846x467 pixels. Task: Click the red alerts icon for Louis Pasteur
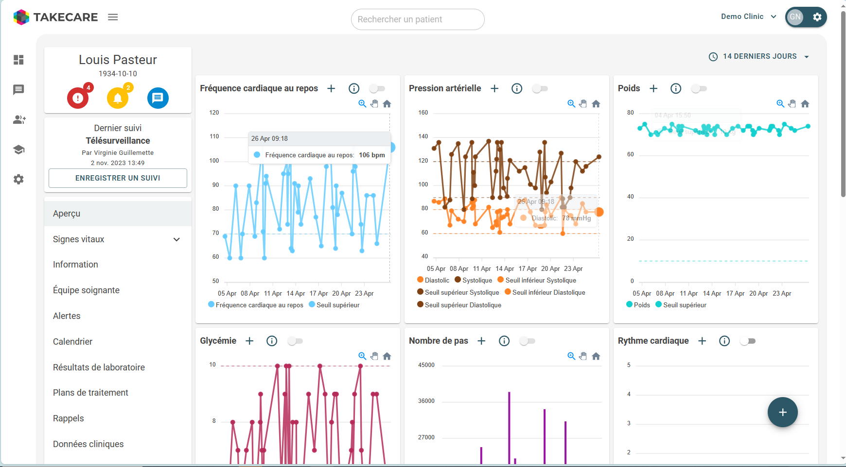pyautogui.click(x=78, y=98)
